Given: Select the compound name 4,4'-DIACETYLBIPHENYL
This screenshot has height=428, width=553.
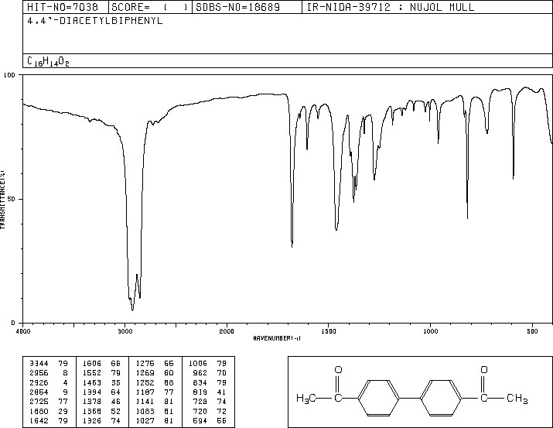Looking at the screenshot, I should [x=95, y=21].
